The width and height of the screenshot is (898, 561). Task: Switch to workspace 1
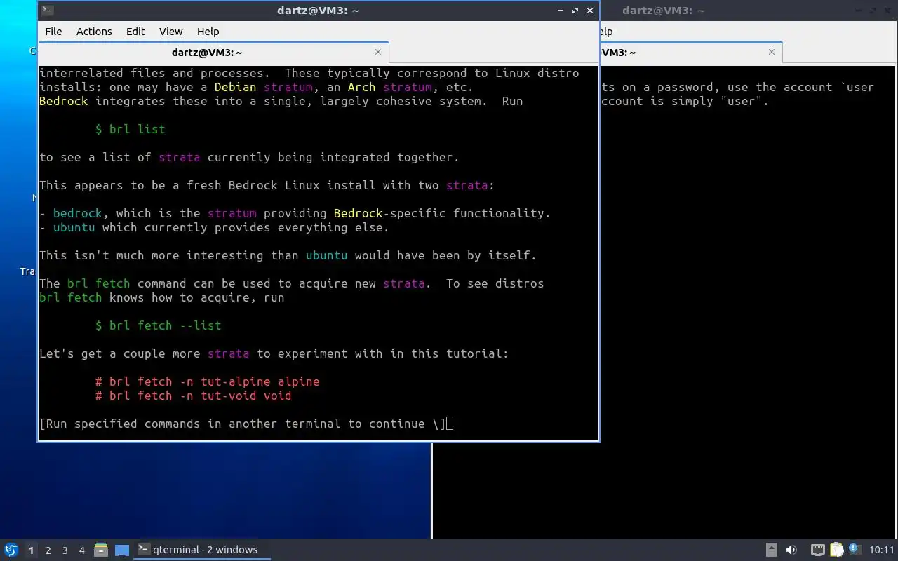[x=31, y=550]
